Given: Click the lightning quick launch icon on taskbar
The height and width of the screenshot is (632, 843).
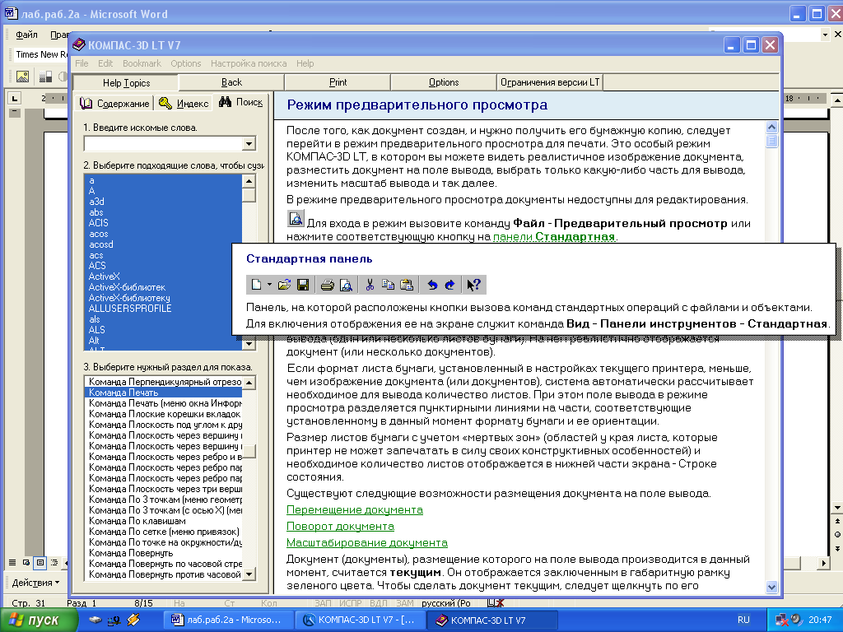Looking at the screenshot, I should [133, 620].
